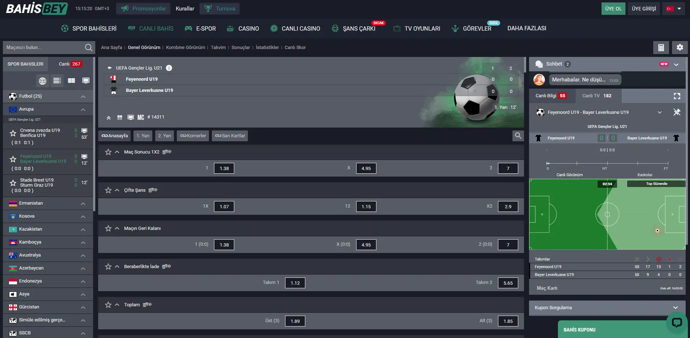Select the Kornerler market tab

coord(193,136)
